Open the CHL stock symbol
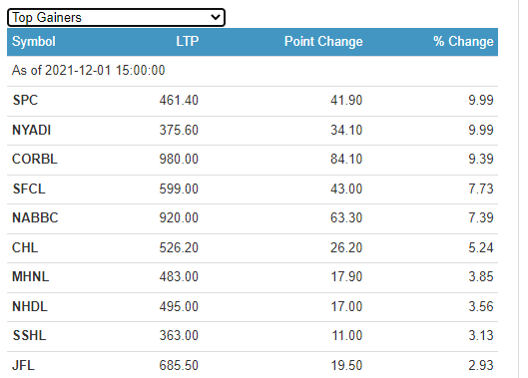The width and height of the screenshot is (528, 378). (25, 247)
